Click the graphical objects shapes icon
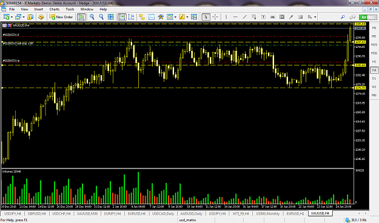 point(310,17)
